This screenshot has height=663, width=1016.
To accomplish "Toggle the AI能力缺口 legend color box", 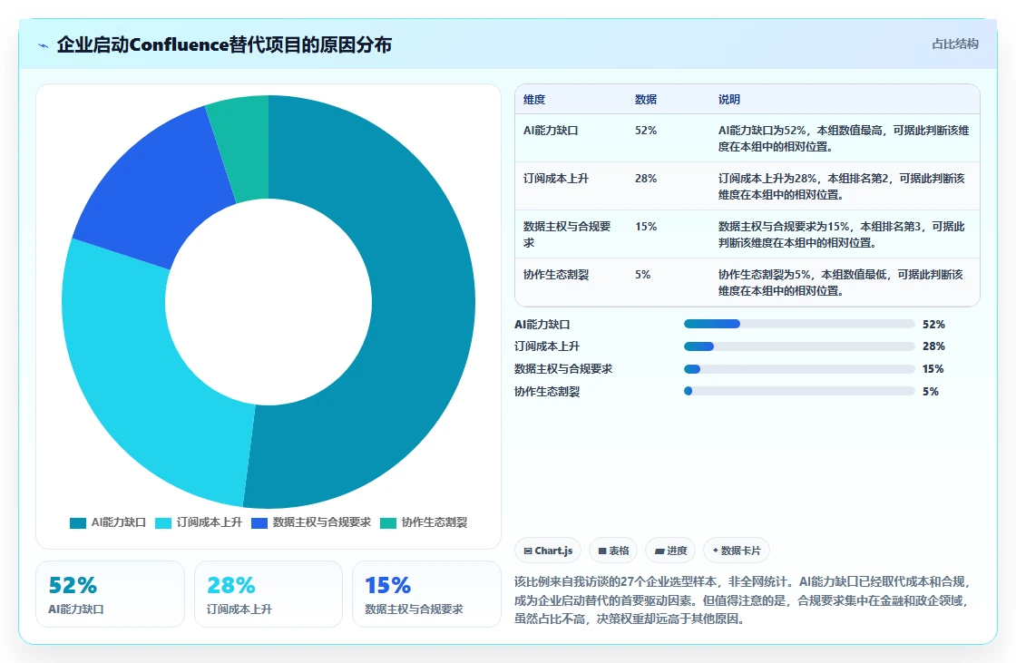I will click(78, 523).
